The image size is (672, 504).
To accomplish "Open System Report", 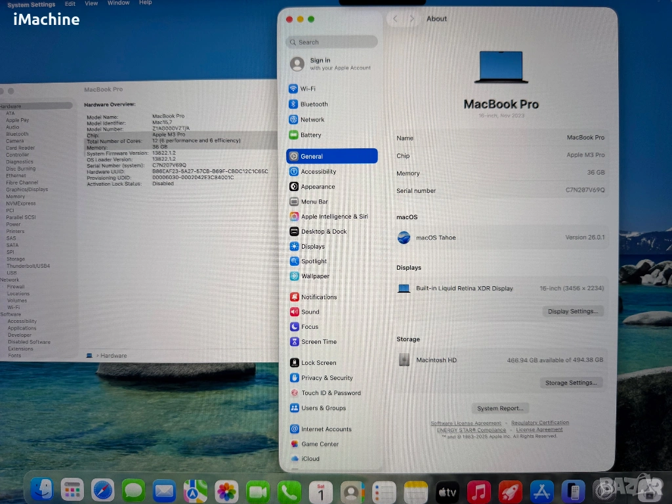I will (500, 408).
